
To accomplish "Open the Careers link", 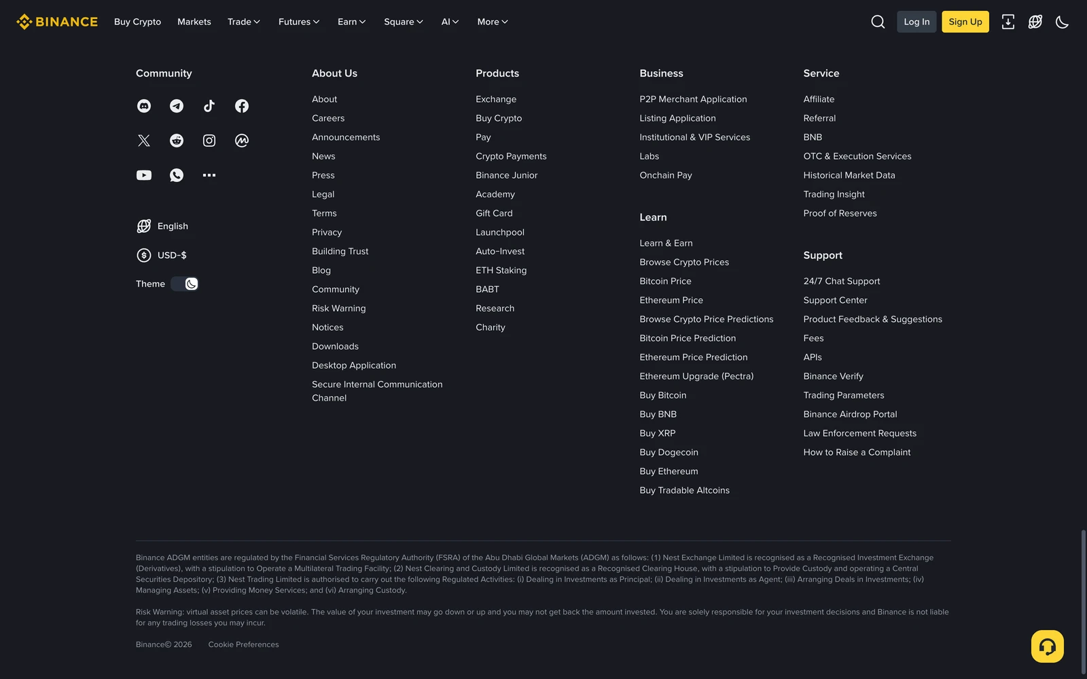I will tap(328, 118).
